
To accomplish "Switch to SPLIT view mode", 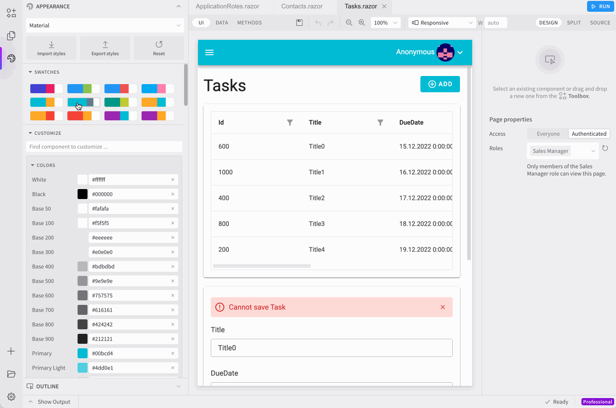I will [x=574, y=23].
